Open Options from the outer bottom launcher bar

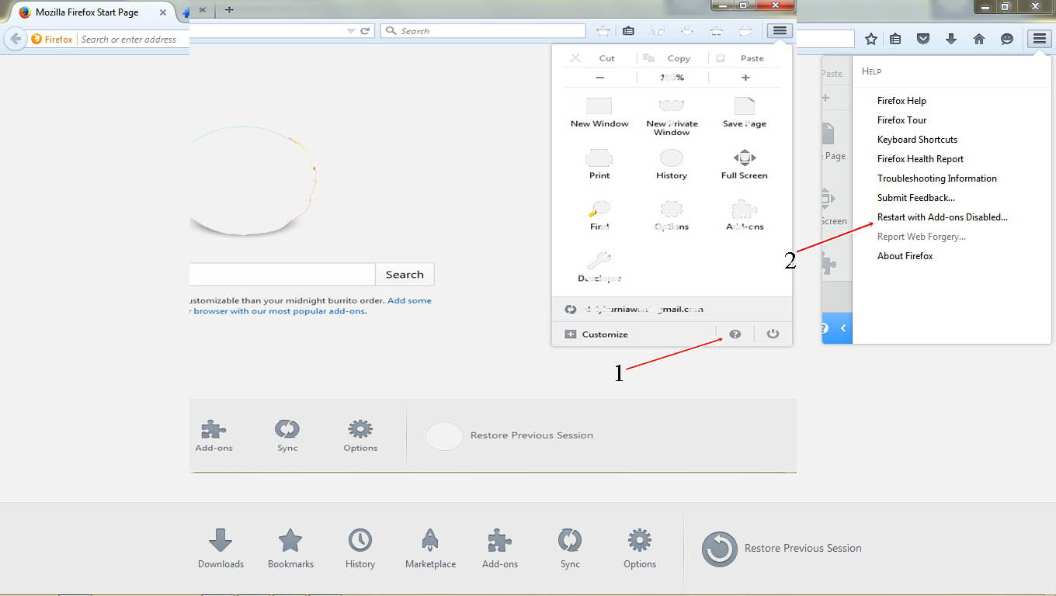pyautogui.click(x=640, y=549)
